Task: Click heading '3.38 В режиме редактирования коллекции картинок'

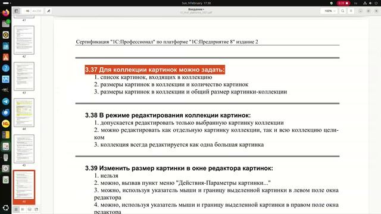Action: [168, 115]
